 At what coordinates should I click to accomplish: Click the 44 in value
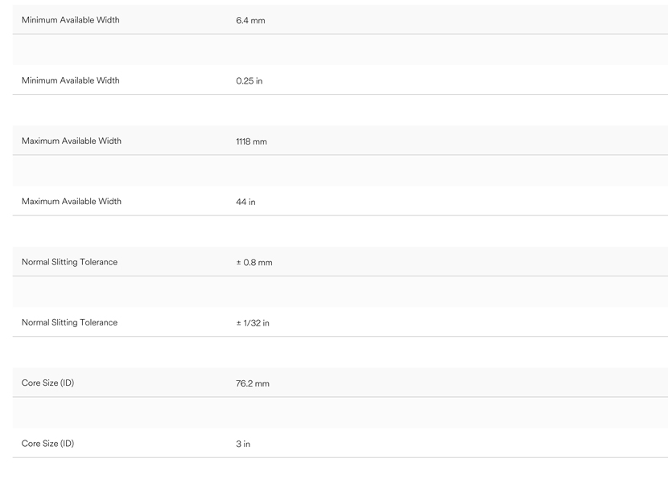pyautogui.click(x=245, y=202)
